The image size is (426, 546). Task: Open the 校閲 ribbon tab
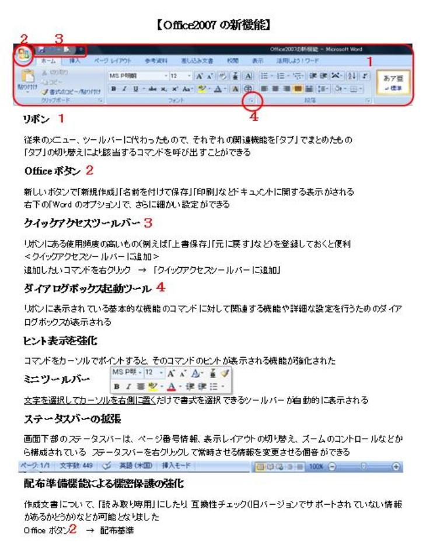point(233,61)
